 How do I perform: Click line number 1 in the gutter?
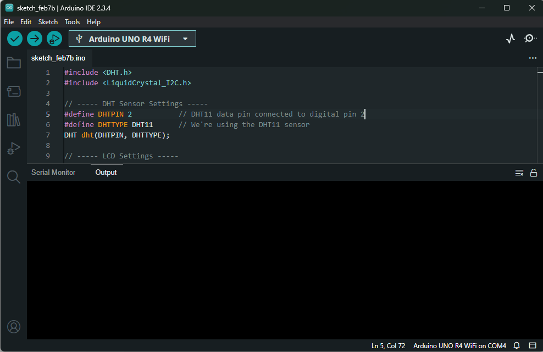[48, 73]
